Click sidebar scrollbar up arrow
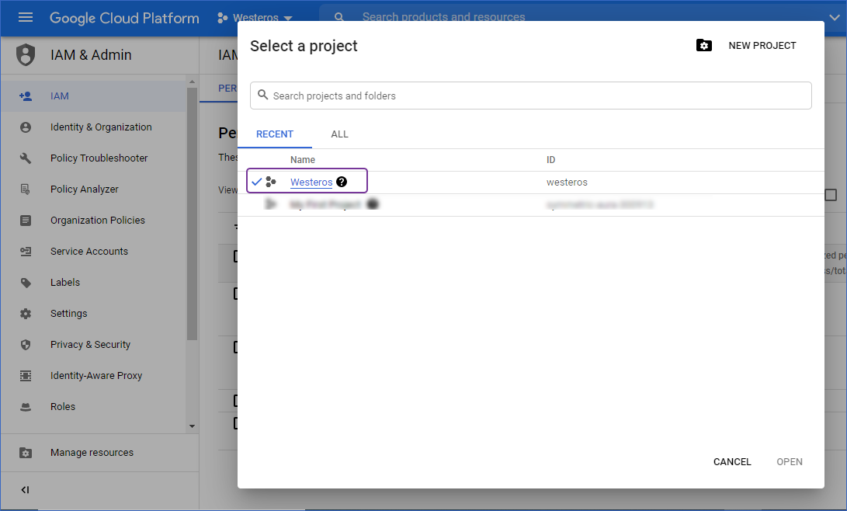847x511 pixels. coord(192,82)
